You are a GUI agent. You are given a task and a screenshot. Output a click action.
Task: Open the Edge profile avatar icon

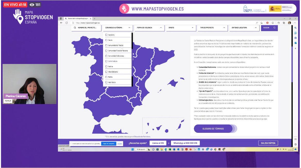[x=289, y=23]
